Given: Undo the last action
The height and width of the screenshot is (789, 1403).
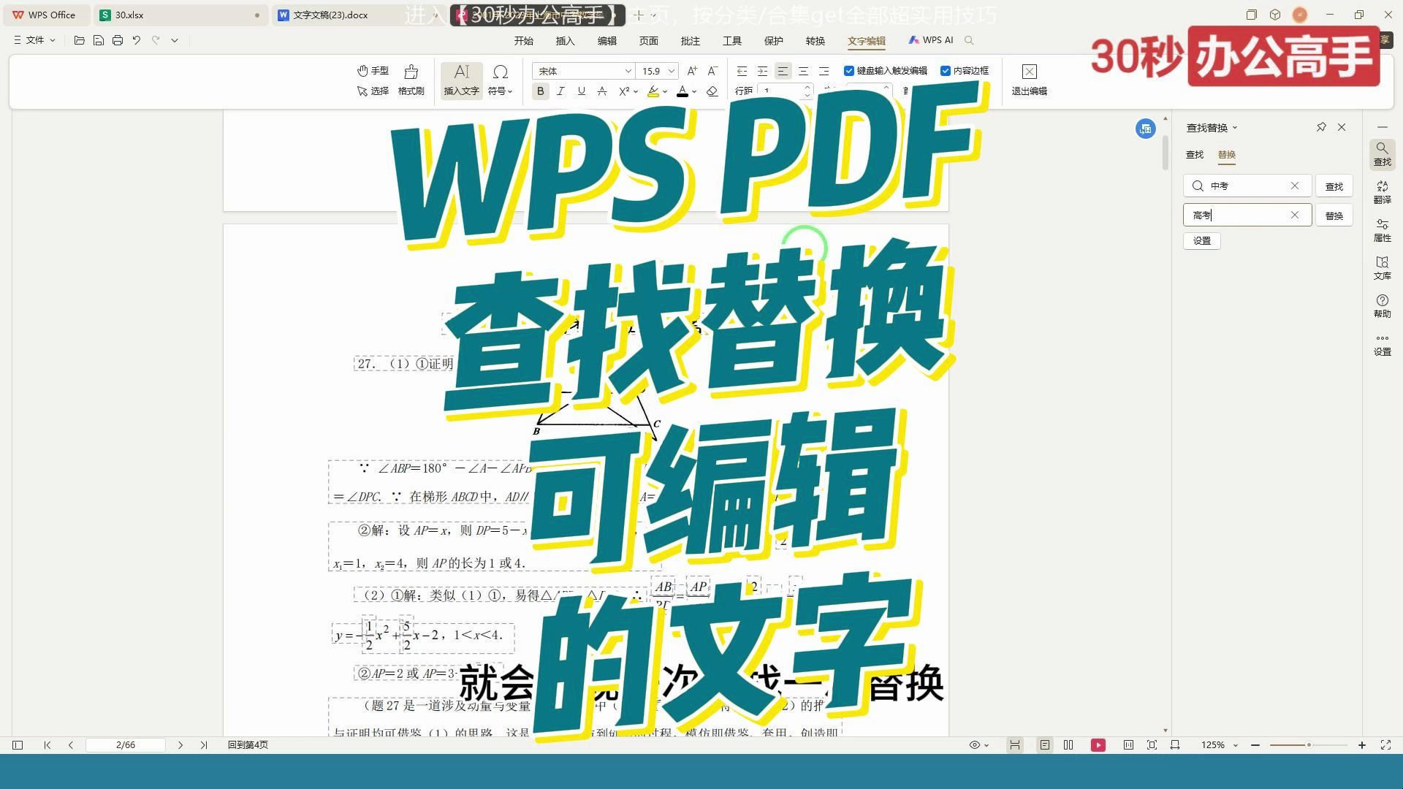Looking at the screenshot, I should coord(137,40).
